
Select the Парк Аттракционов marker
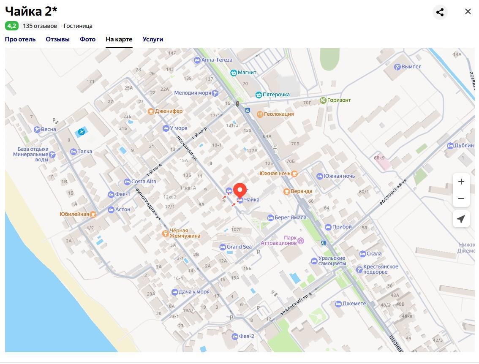pos(301,241)
